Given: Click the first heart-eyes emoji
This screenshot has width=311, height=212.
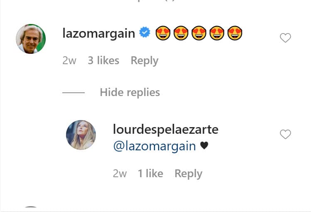Looking at the screenshot, I should click(x=163, y=33).
